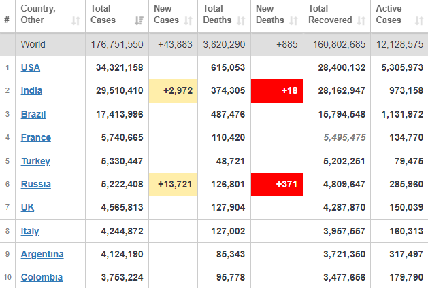Click Russia new deaths +371 red cell

click(277, 185)
